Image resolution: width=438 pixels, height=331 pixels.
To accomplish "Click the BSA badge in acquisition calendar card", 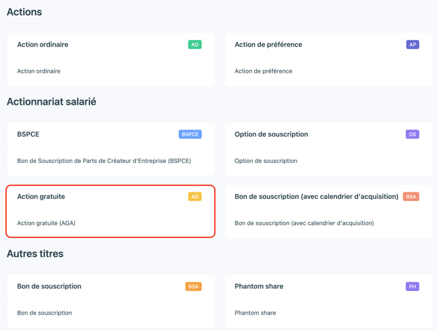I will tap(411, 196).
